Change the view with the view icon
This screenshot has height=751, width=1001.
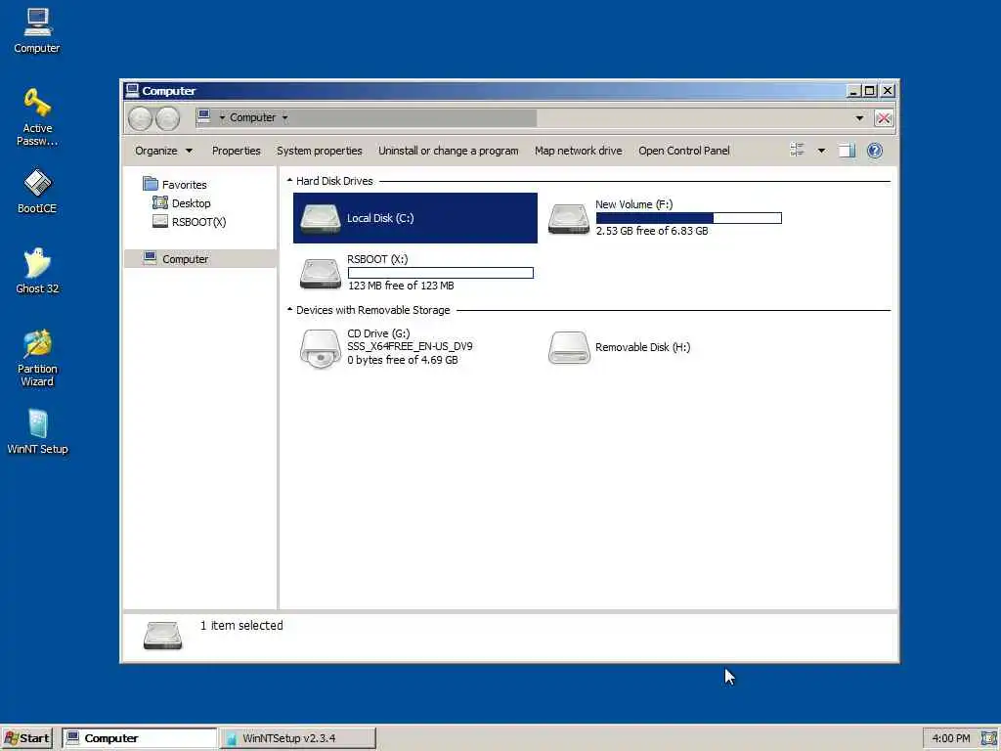797,150
